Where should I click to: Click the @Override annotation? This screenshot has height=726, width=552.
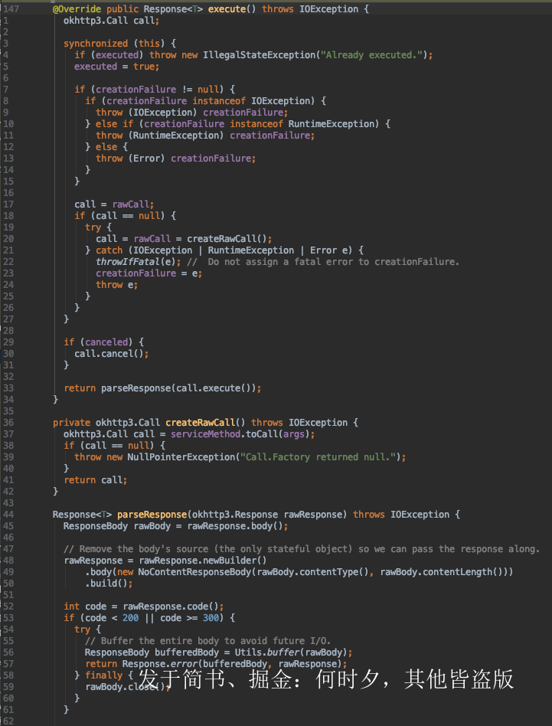tap(77, 8)
